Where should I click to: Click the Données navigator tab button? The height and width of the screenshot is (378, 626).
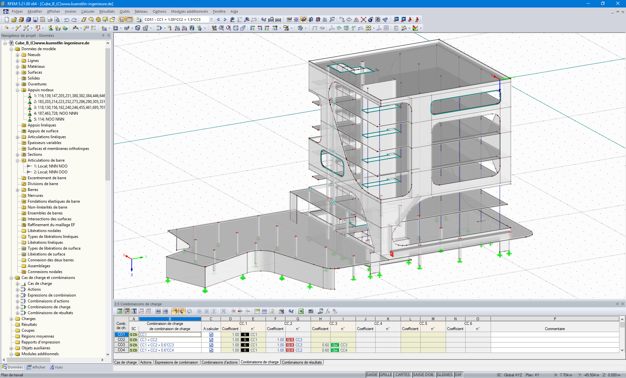click(x=12, y=367)
